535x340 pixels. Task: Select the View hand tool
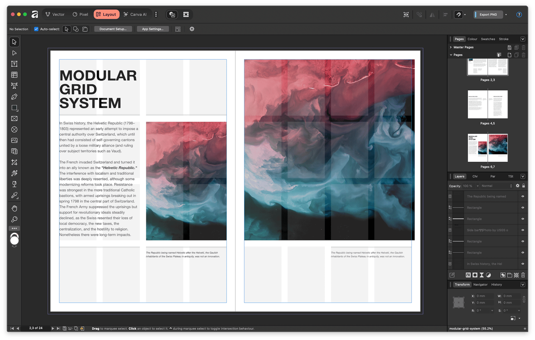coord(14,208)
